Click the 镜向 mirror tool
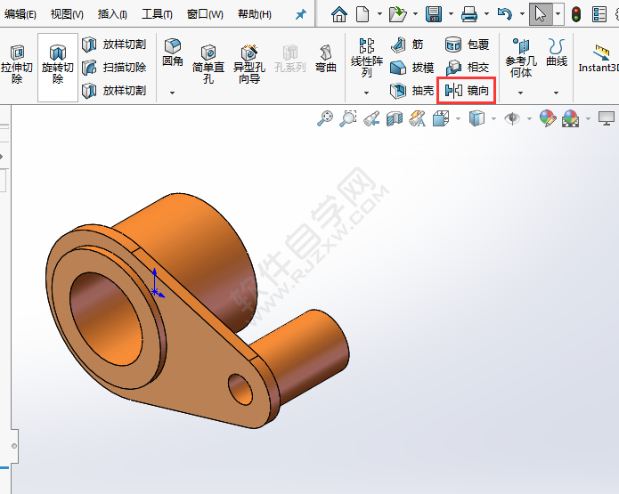Image resolution: width=619 pixels, height=494 pixels. [x=466, y=91]
